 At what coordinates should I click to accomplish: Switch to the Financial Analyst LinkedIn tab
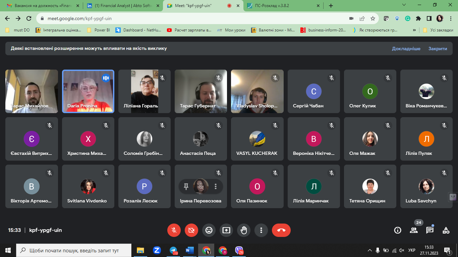[x=122, y=6]
